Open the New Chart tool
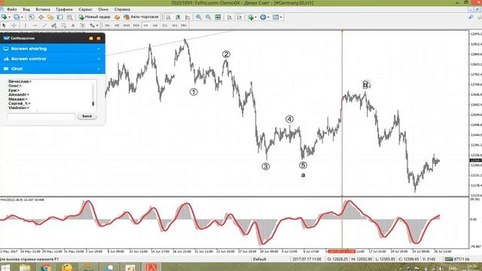482x271 pixels. coord(4,17)
